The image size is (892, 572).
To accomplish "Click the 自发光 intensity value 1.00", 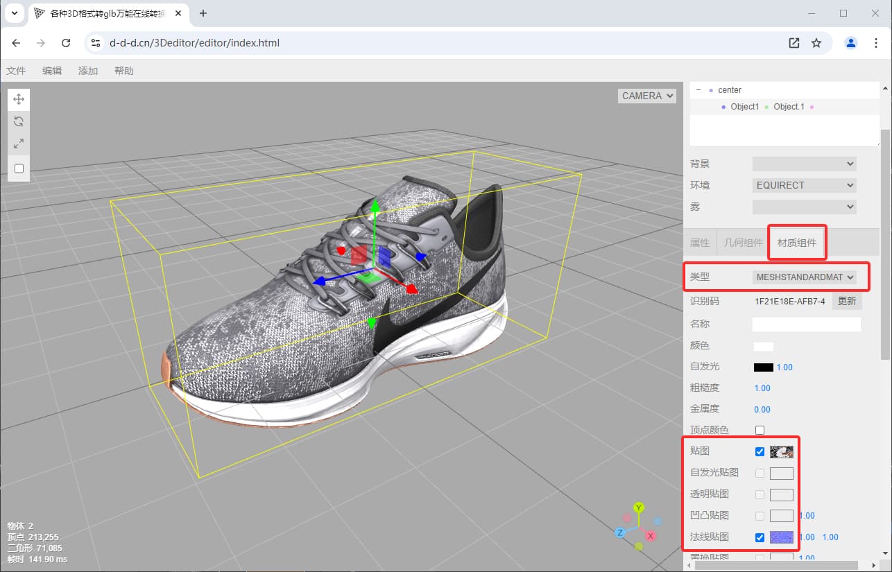I will [x=784, y=367].
